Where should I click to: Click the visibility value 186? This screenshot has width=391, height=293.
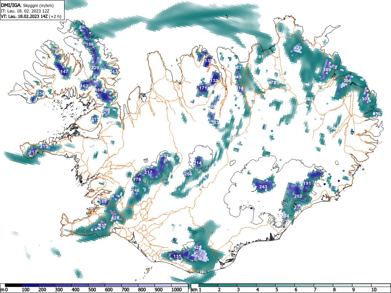[x=90, y=44]
